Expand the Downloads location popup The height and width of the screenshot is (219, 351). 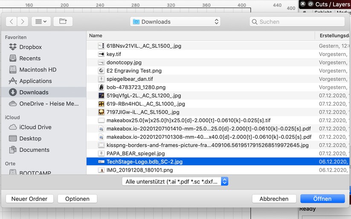pyautogui.click(x=175, y=22)
